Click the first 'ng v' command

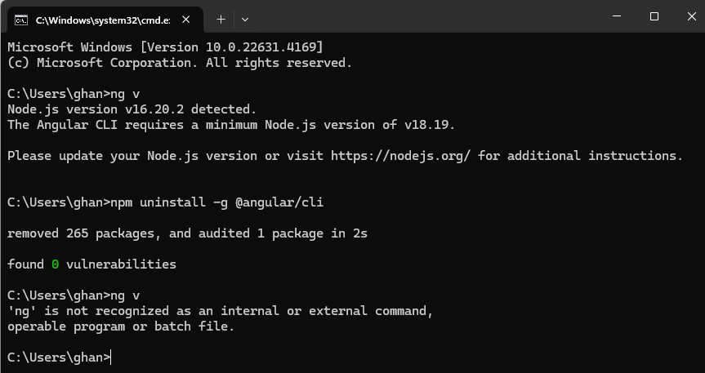pos(125,95)
